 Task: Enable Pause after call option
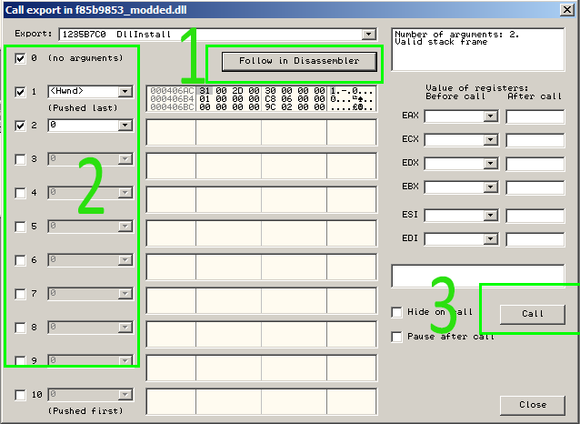[x=396, y=337]
